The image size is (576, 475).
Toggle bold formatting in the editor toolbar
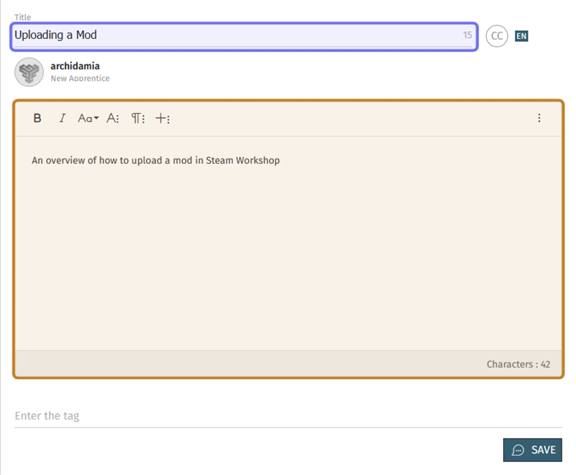(x=37, y=118)
